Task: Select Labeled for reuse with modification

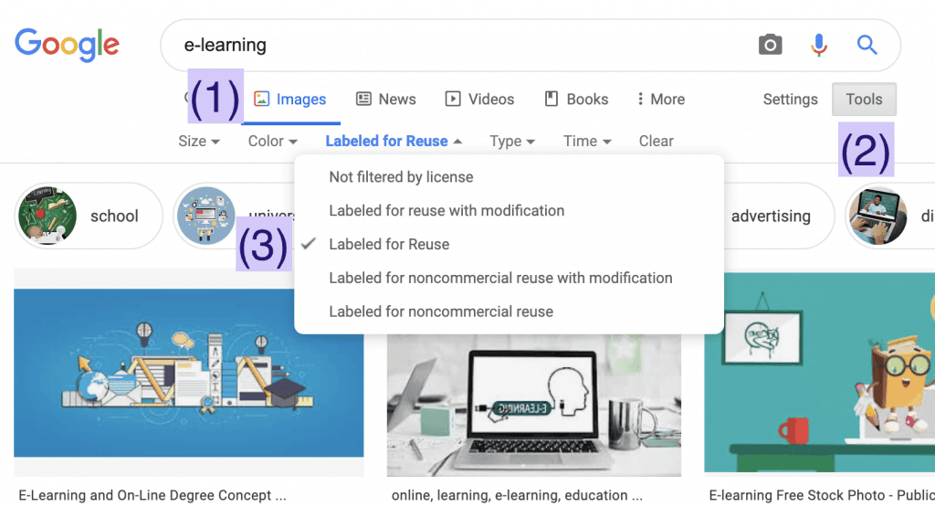Action: click(446, 210)
